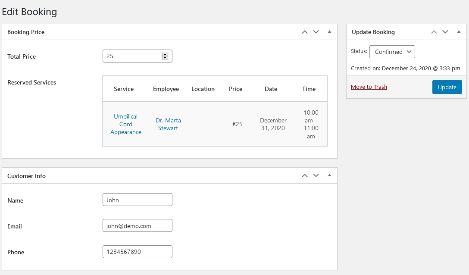Focus the Name field containing John

point(137,200)
